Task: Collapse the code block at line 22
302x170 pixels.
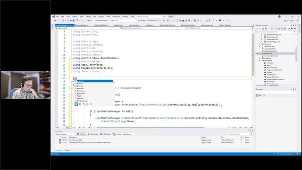Action: (x=71, y=94)
